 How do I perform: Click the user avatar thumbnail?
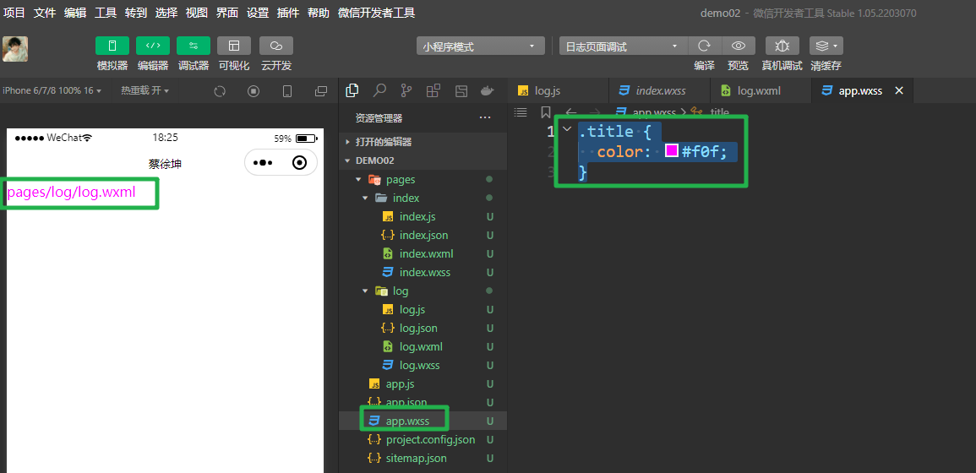pos(15,49)
